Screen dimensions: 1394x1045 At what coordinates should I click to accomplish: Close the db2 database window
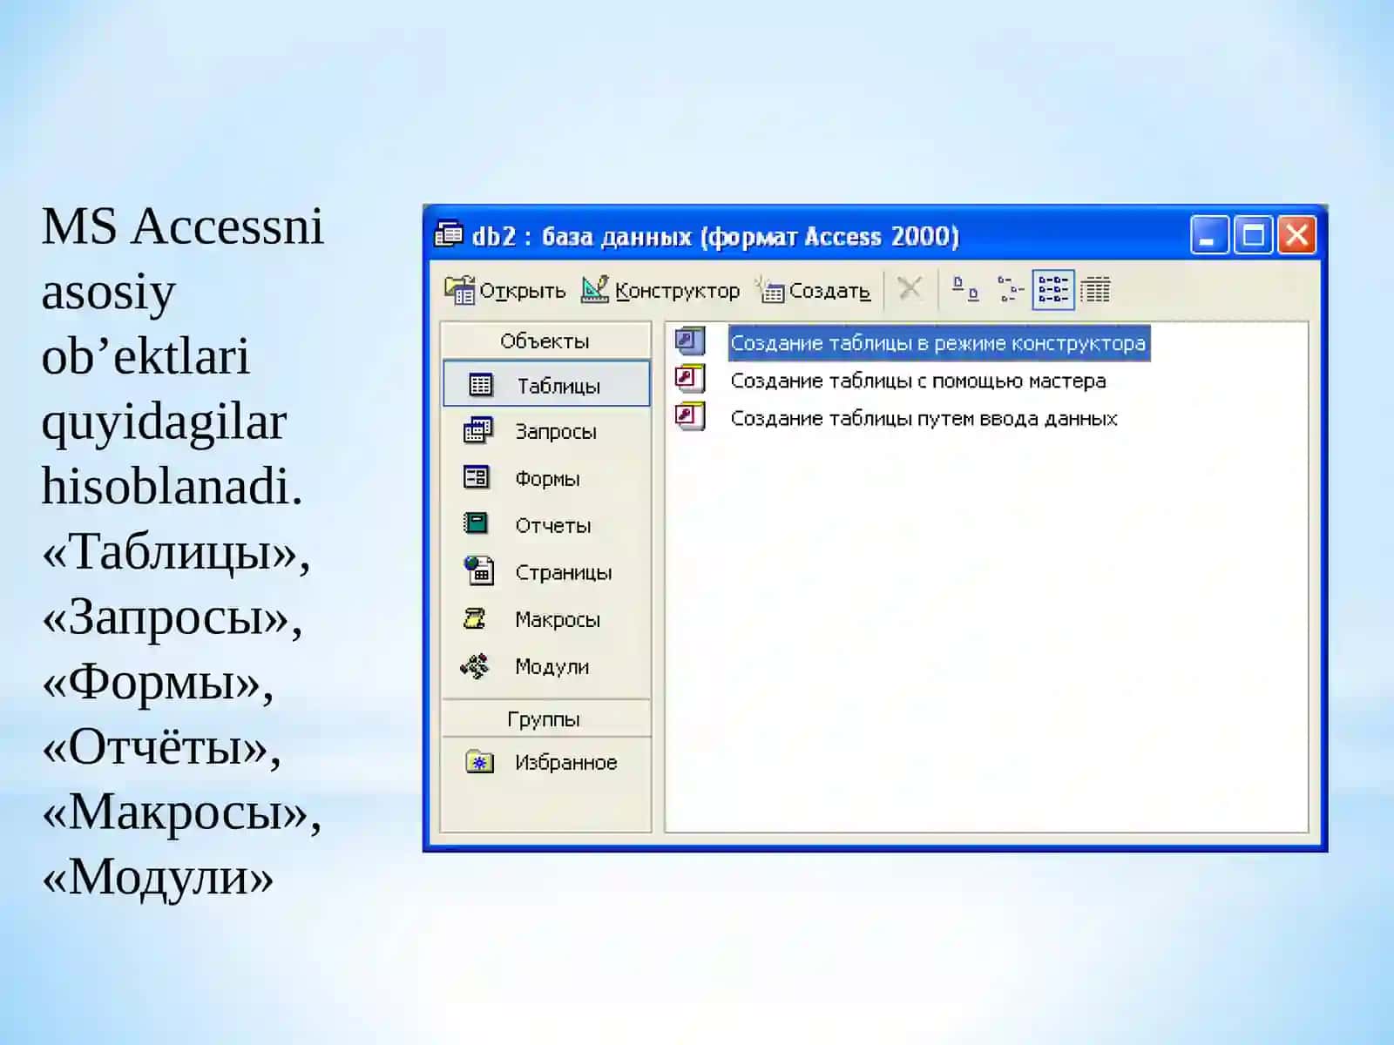coord(1297,235)
